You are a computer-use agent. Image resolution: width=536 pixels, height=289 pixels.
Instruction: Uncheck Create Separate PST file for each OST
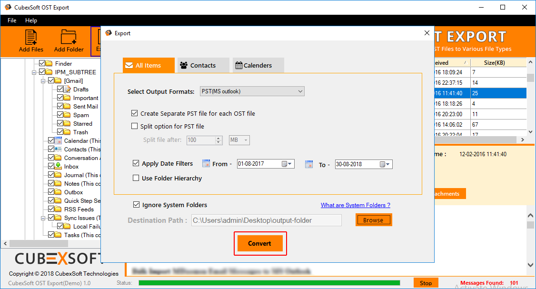pos(135,113)
